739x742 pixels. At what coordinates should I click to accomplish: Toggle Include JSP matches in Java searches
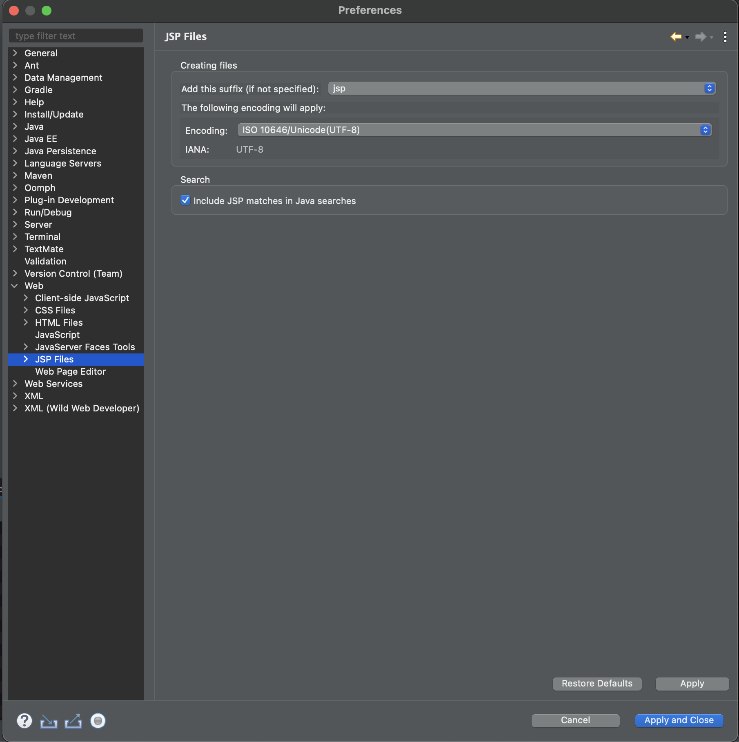point(185,200)
